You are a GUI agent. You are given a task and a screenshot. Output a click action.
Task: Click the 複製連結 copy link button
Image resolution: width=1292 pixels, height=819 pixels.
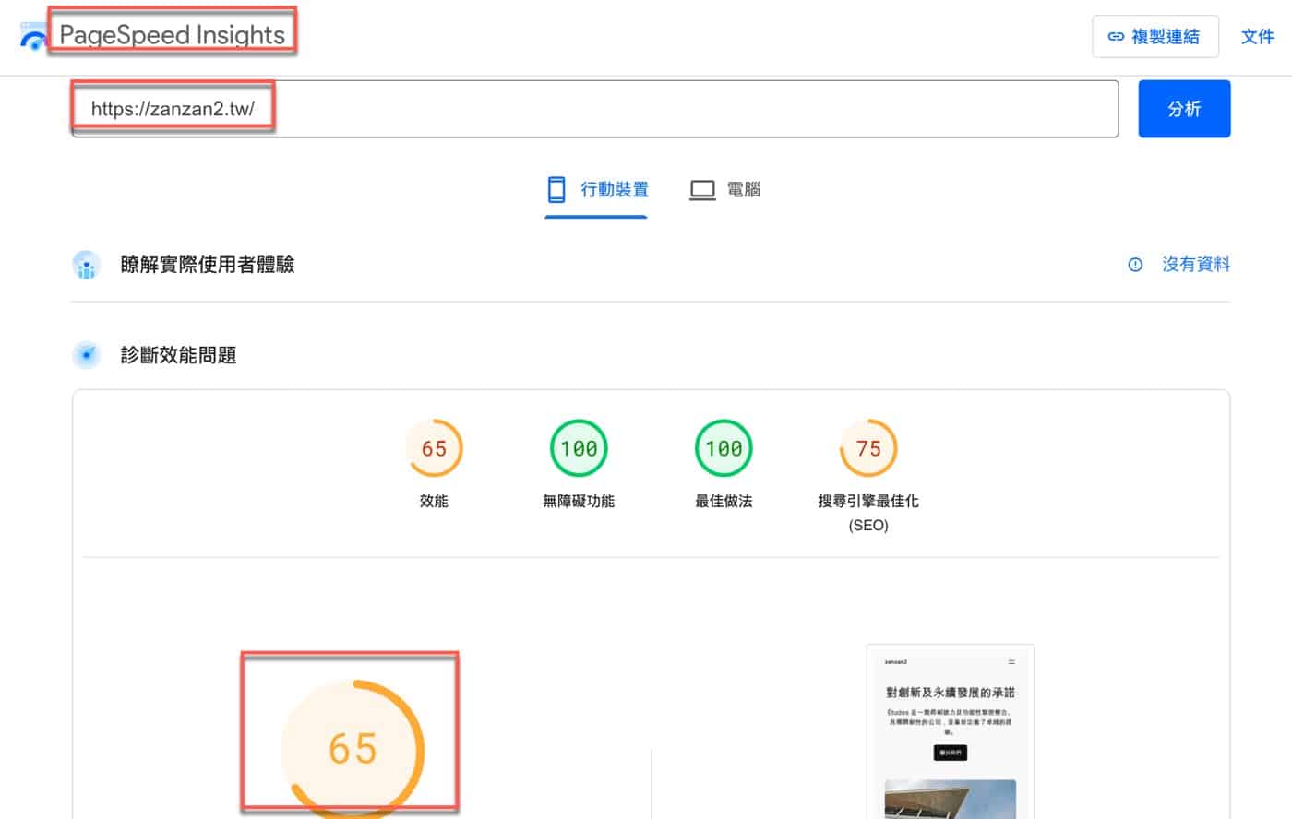point(1154,37)
